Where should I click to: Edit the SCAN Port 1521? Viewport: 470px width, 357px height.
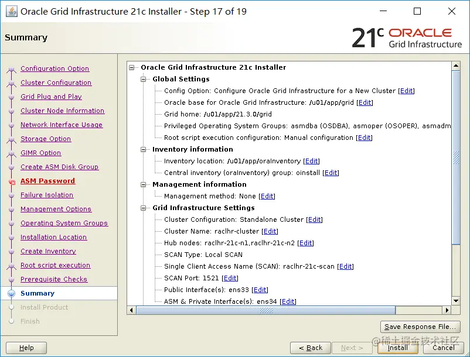[230, 278]
